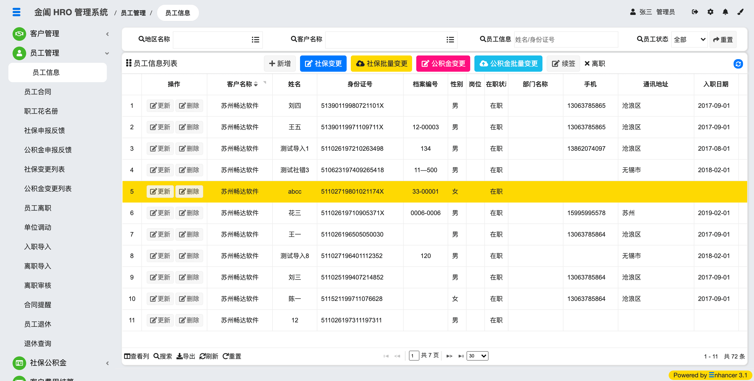Open 员工状态 dropdown
Viewport: 754px width, 381px height.
689,40
